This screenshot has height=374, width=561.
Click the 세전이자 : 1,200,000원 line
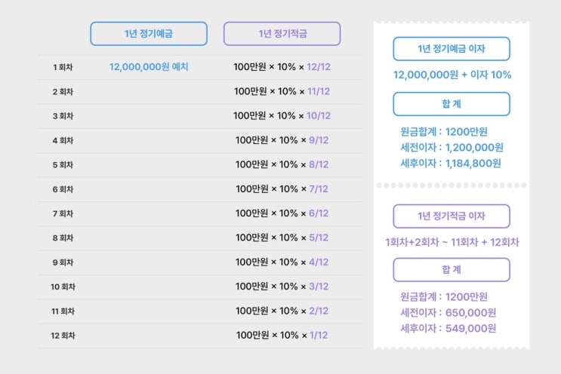pyautogui.click(x=452, y=147)
